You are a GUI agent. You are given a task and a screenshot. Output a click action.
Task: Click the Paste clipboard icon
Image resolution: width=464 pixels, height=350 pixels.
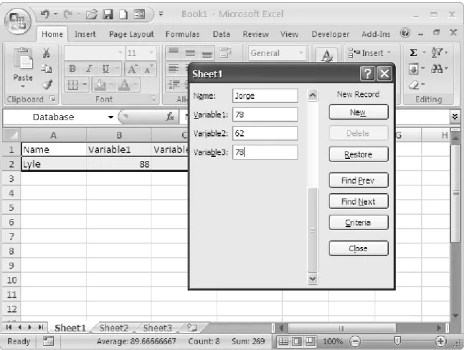pyautogui.click(x=23, y=58)
